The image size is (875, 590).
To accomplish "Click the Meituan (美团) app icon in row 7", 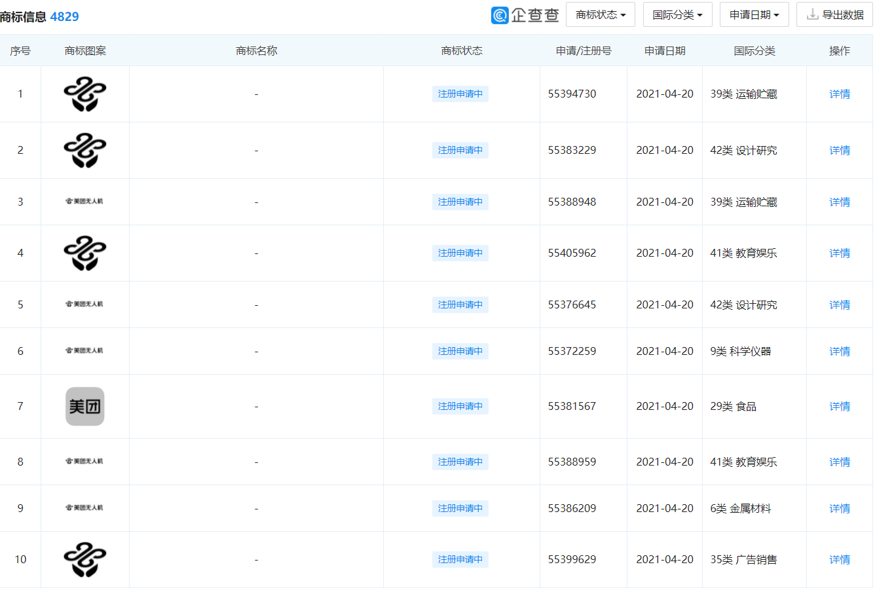I will point(84,406).
